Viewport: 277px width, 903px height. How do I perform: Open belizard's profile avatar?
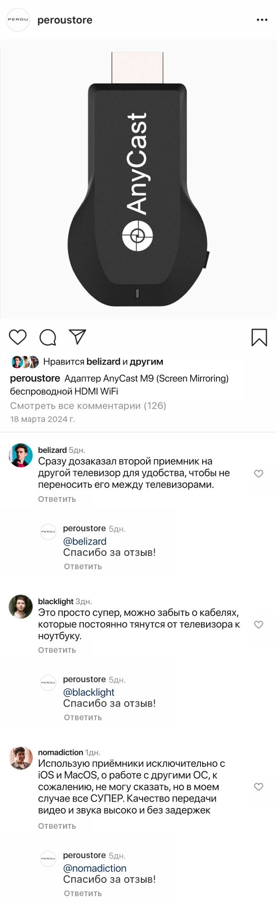pyautogui.click(x=21, y=455)
